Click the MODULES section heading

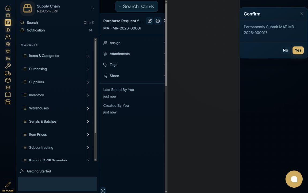(29, 45)
